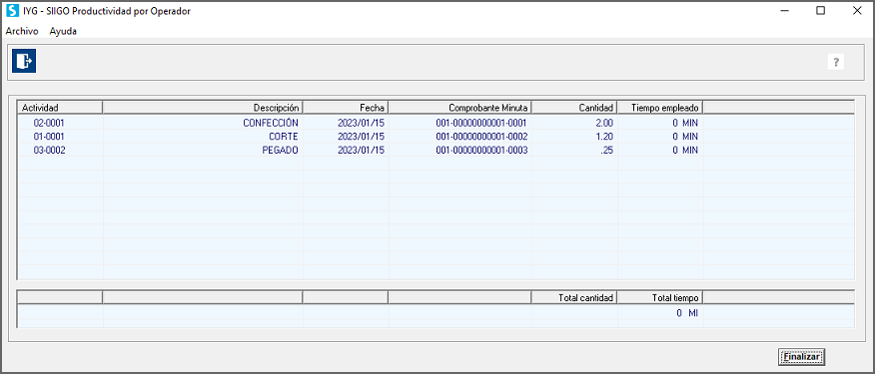Click the Fecha column header
The height and width of the screenshot is (374, 875).
tap(346, 107)
